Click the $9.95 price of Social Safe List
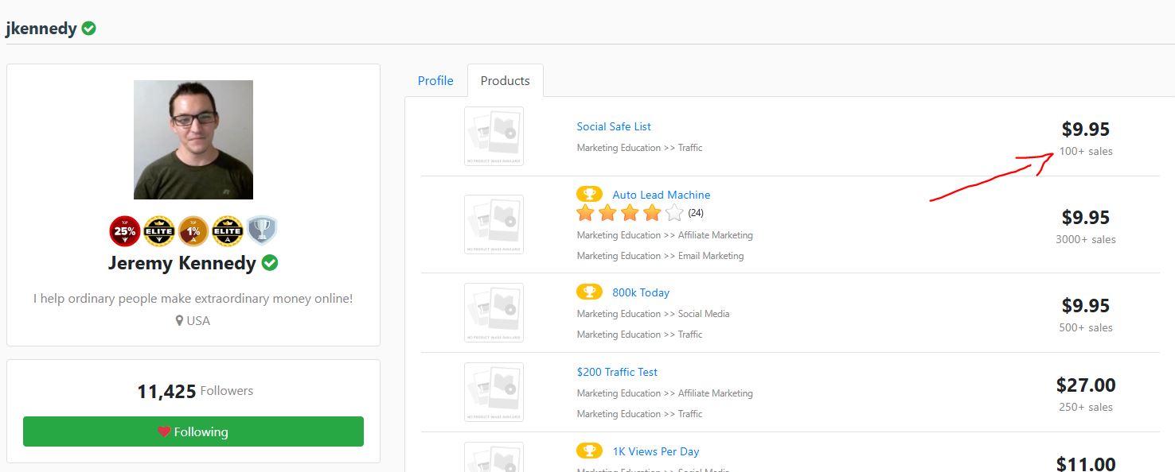The width and height of the screenshot is (1175, 472). (x=1086, y=130)
